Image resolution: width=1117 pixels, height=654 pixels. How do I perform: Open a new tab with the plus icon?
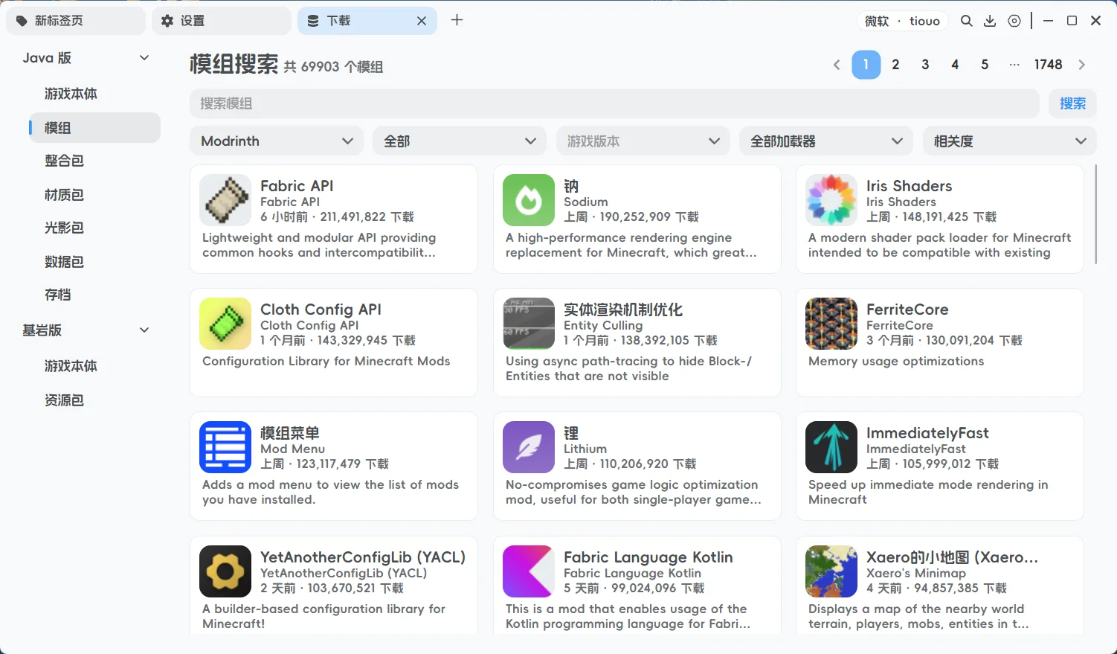click(x=457, y=20)
